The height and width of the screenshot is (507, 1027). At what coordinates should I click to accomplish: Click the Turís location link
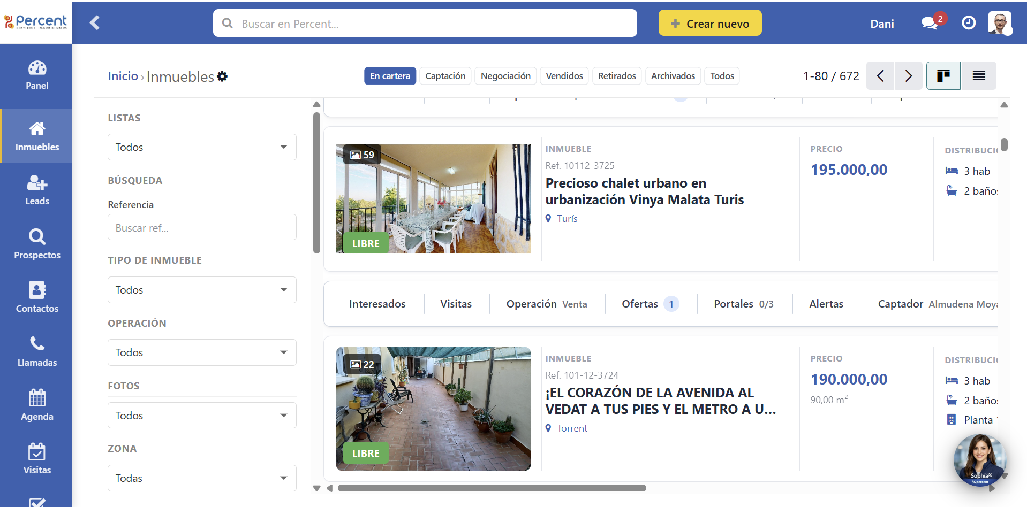567,219
